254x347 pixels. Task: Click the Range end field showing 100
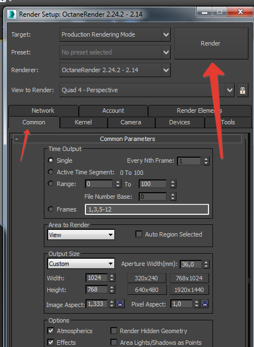(153, 184)
